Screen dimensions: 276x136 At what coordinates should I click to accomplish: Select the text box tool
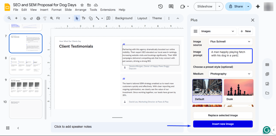tap(84, 18)
